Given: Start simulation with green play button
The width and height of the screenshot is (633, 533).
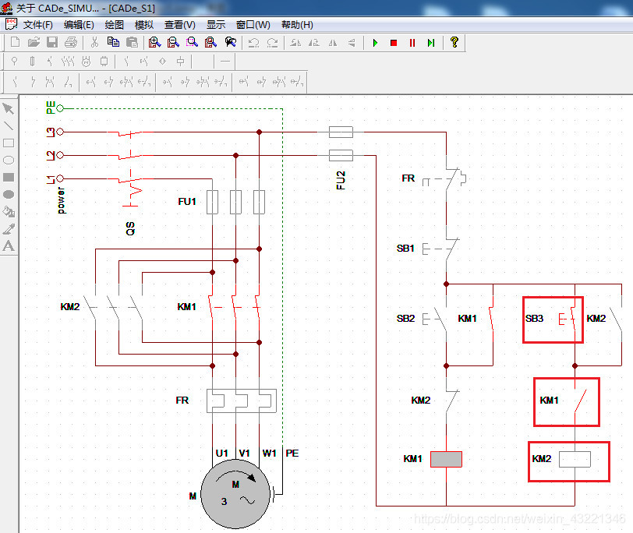Looking at the screenshot, I should point(375,43).
